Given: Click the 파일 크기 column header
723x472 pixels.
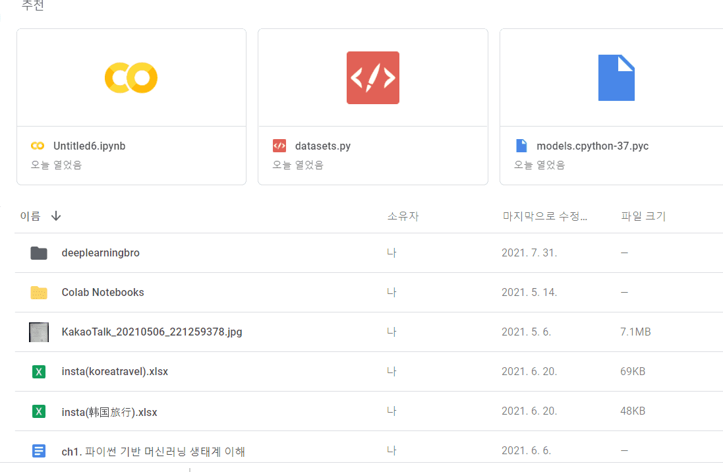Looking at the screenshot, I should point(643,216).
